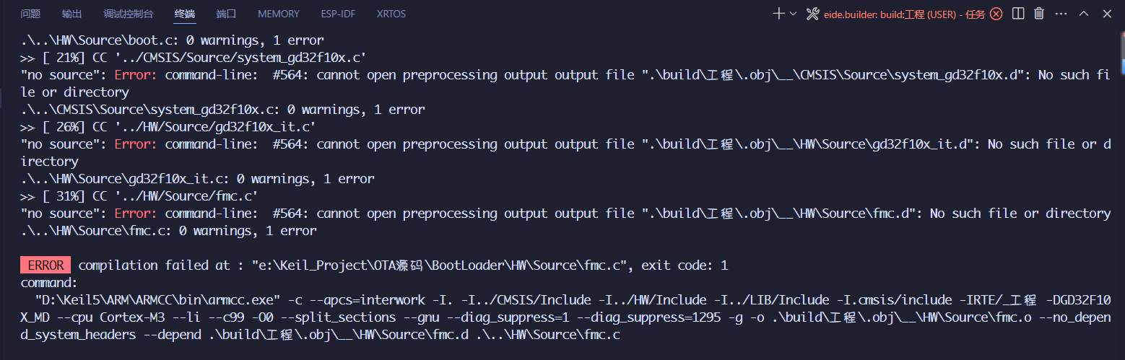Open the XRTOS tab
The image size is (1125, 360).
pos(391,14)
